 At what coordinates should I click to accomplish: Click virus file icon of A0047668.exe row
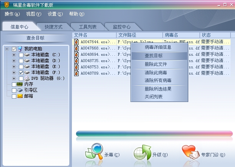pos(76,48)
